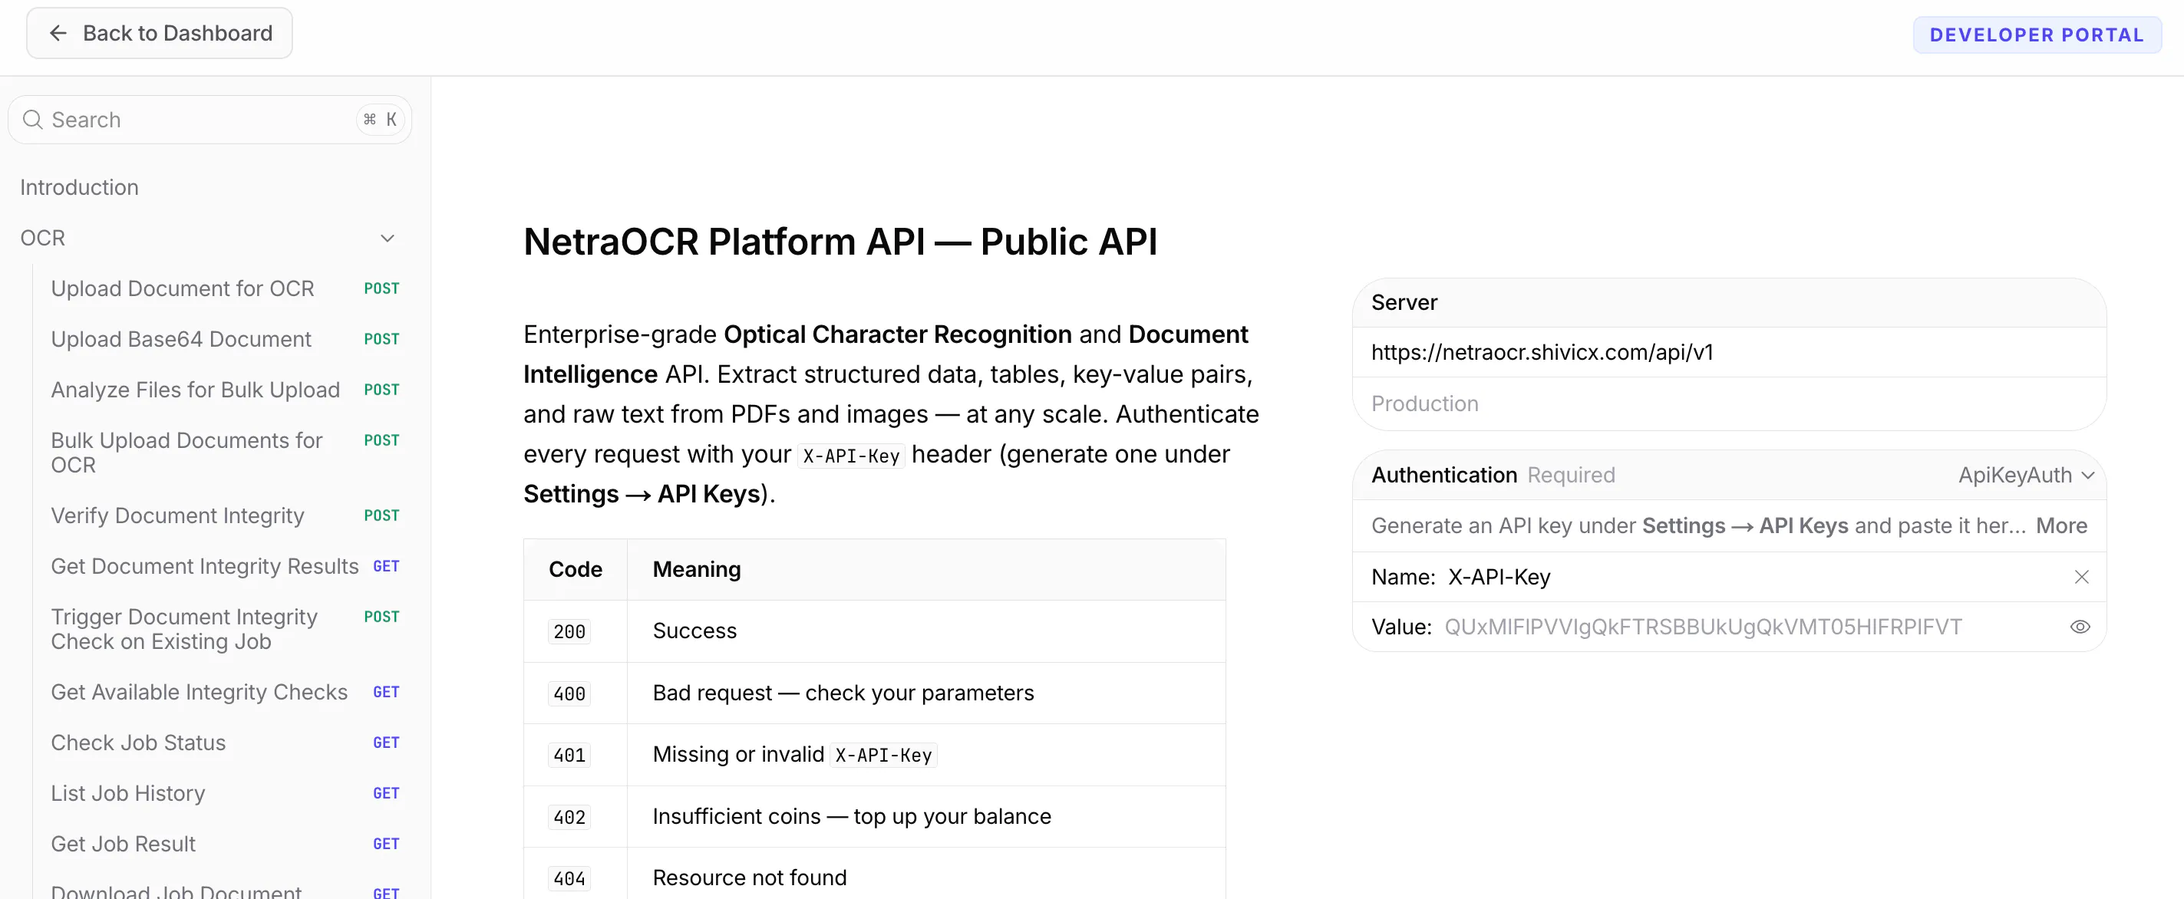Screen dimensions: 2184x899
Task: Select Get Job Result endpoint
Action: (225, 844)
